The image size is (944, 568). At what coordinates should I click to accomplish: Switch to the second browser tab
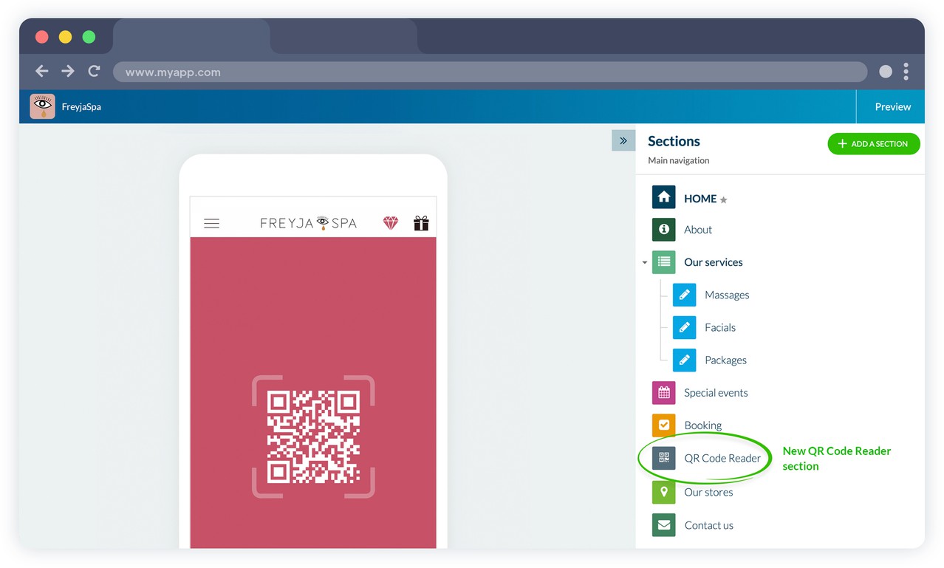pyautogui.click(x=343, y=36)
